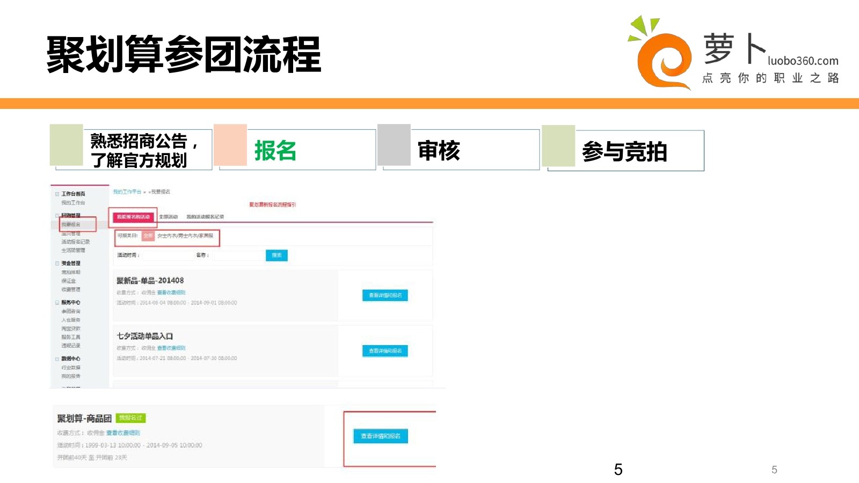Switch to the 我能报名的活动 tab

click(x=134, y=217)
